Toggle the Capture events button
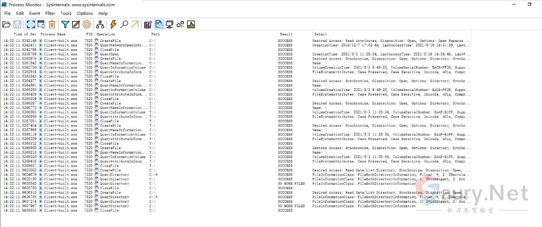The height and width of the screenshot is (227, 542). click(31, 24)
